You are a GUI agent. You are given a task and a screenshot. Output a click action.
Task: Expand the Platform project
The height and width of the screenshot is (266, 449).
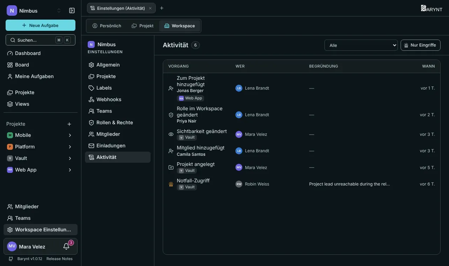70,147
